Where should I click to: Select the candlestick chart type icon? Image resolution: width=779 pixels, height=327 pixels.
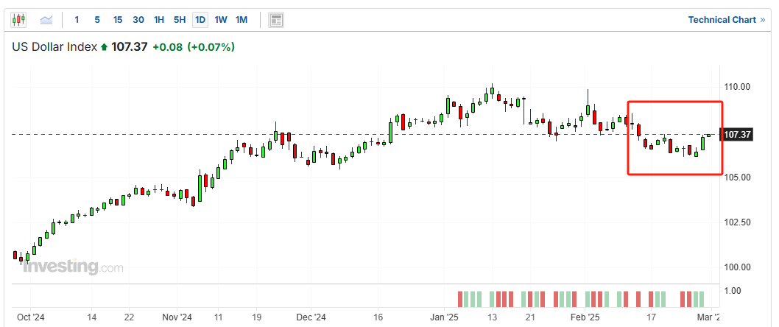(x=18, y=19)
